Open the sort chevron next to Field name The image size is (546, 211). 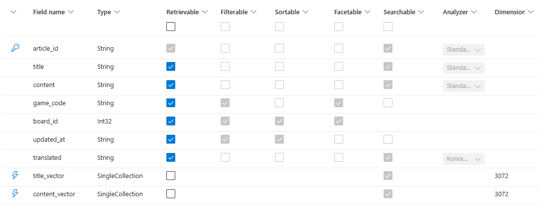coord(71,12)
